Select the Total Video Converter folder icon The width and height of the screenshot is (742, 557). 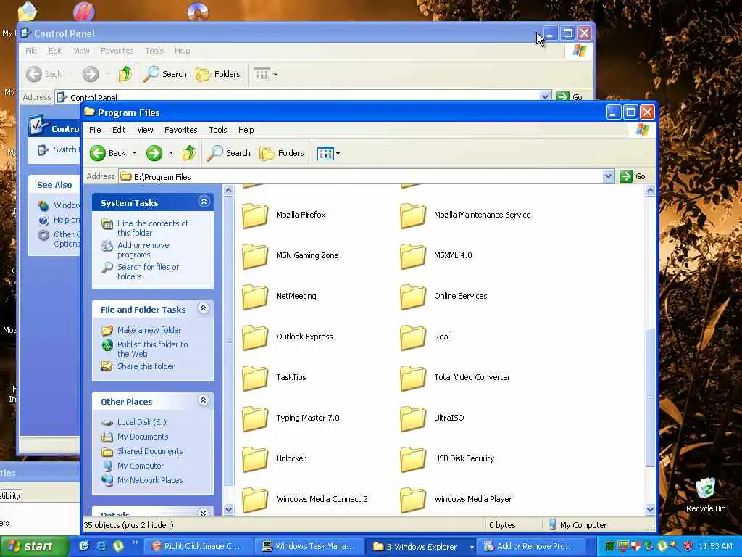(413, 379)
